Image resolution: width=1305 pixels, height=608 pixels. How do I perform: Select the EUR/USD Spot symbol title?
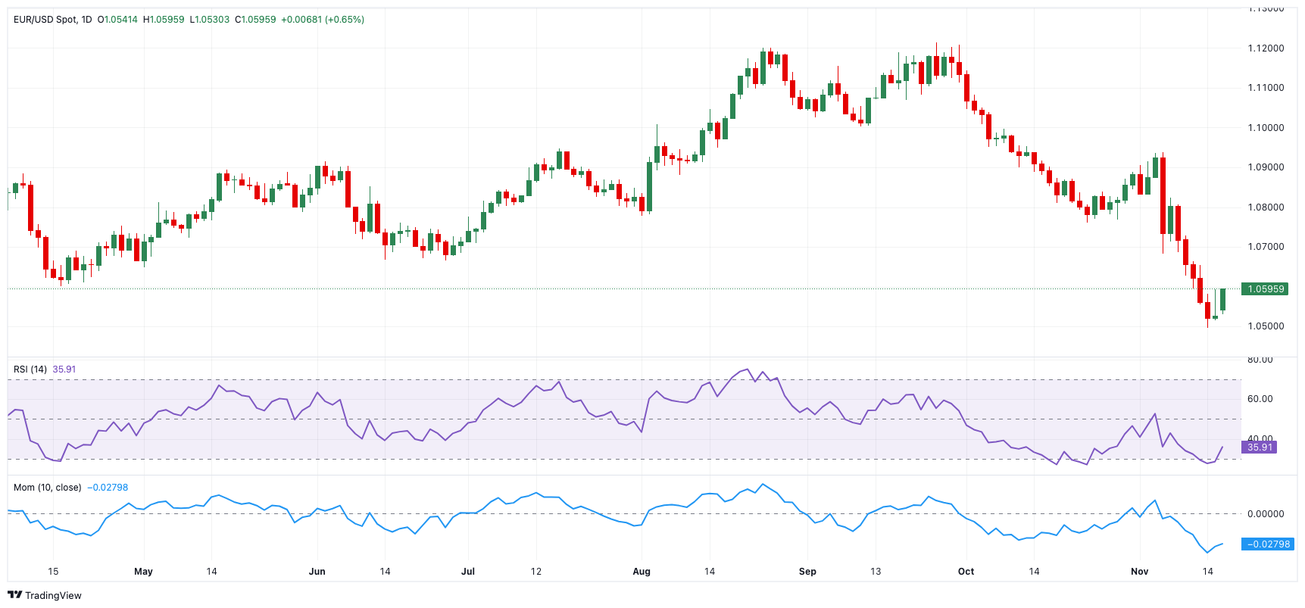[45, 20]
